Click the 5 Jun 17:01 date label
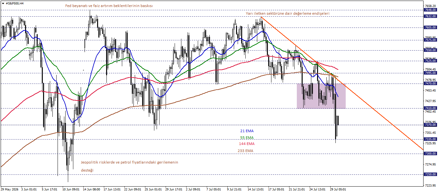Viewport: 438px width, 193px height. pyautogui.click(x=50, y=189)
